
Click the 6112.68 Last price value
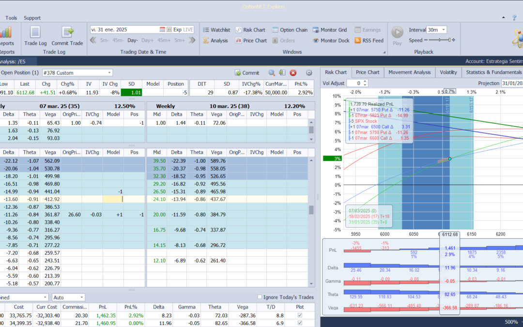25,93
